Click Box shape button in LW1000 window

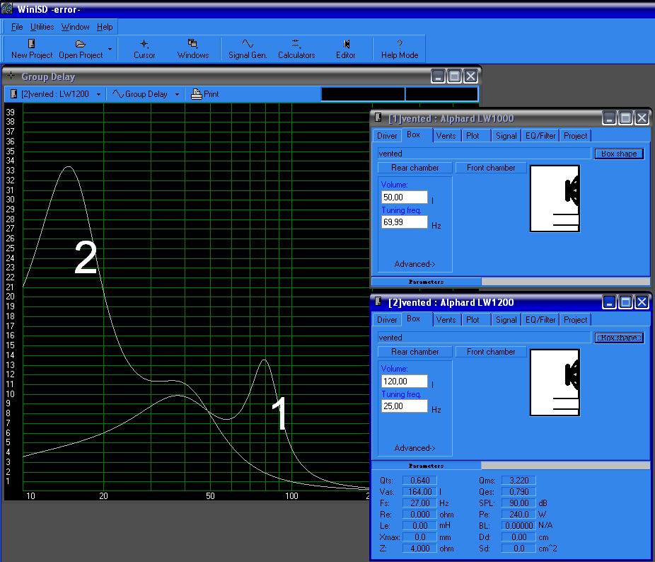tap(619, 154)
